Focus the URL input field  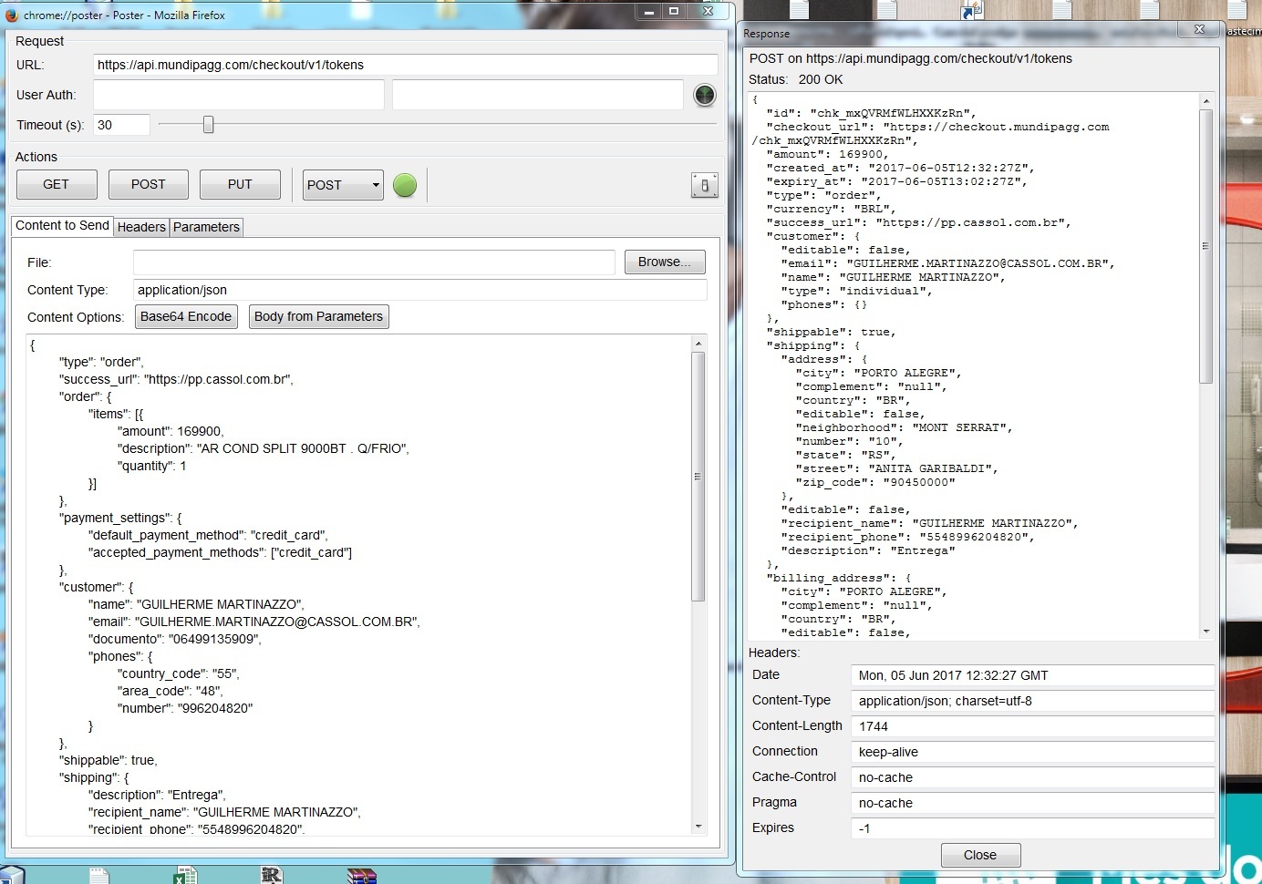point(406,65)
